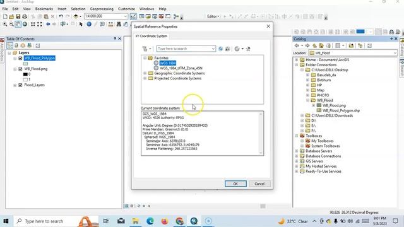Select WB_Flood_Polygon.shp in Catalog
Viewport: 404px width, 227px height.
pyautogui.click(x=341, y=110)
